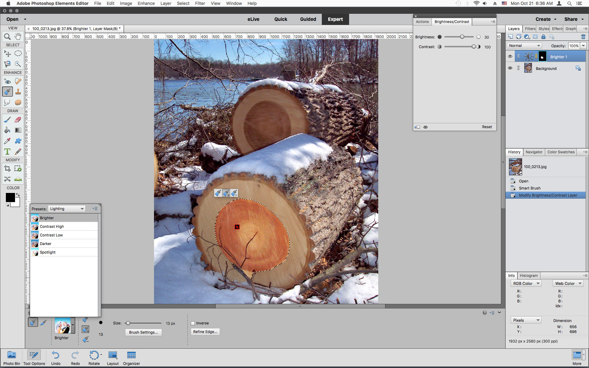Click the Refine Edge button

[x=205, y=332]
